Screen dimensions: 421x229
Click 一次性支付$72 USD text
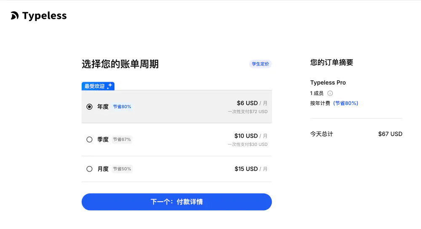pyautogui.click(x=248, y=112)
